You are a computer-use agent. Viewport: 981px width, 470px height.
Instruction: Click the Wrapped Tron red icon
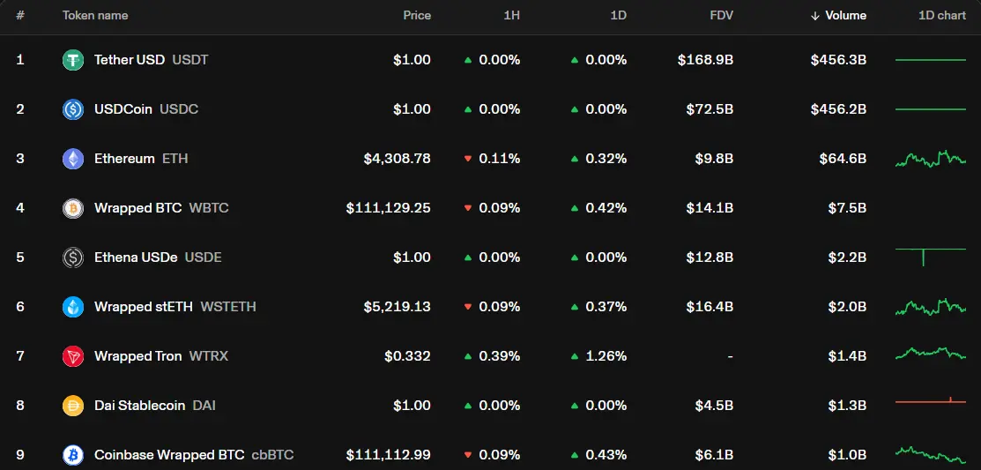point(73,356)
